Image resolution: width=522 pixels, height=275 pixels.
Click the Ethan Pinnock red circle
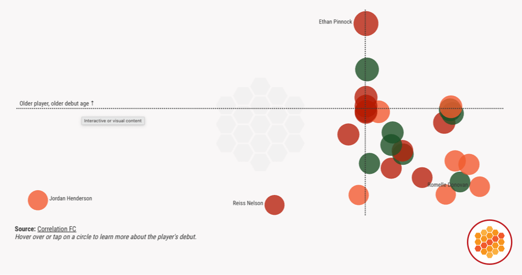click(x=366, y=23)
